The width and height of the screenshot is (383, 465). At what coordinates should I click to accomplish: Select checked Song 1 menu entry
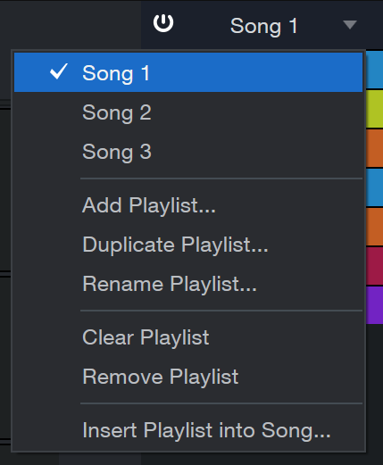tap(188, 72)
